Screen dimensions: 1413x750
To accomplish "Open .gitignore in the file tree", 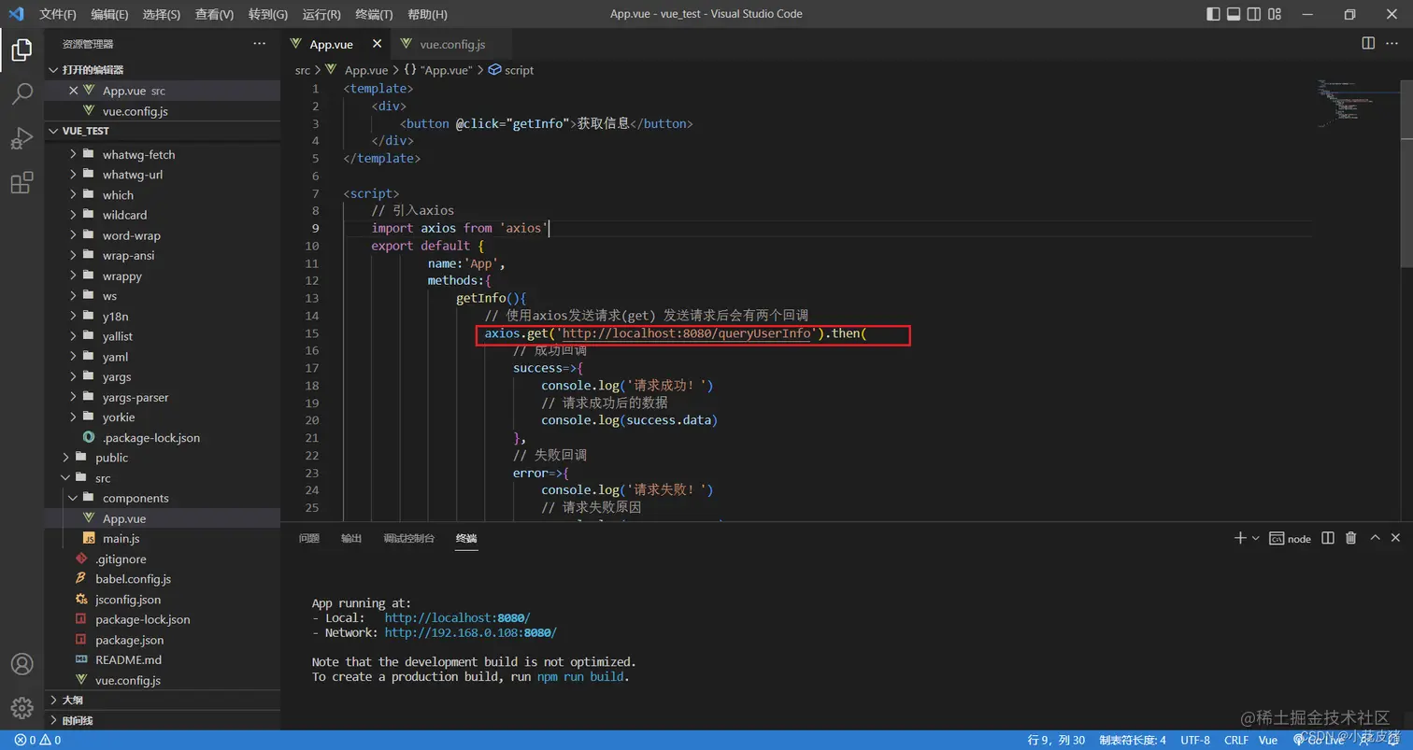I will (163, 559).
